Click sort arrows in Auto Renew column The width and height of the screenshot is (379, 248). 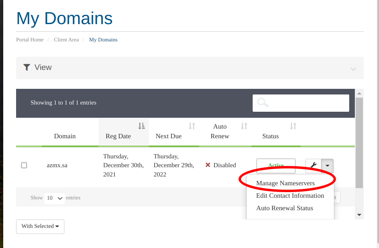tap(244, 126)
